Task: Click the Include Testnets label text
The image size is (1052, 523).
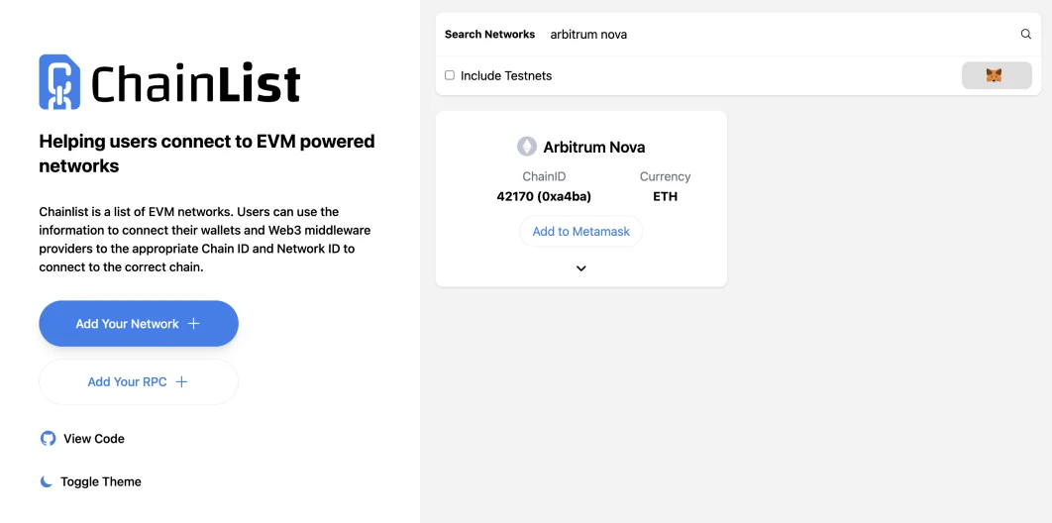Action: tap(506, 75)
